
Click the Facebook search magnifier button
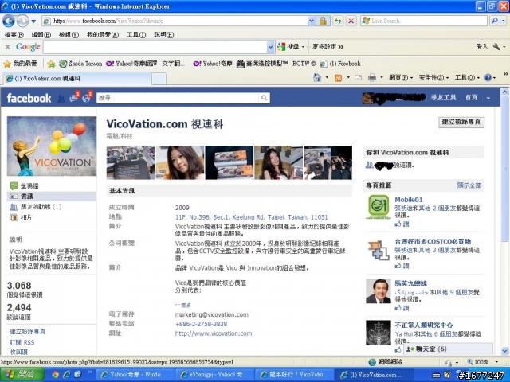264,98
